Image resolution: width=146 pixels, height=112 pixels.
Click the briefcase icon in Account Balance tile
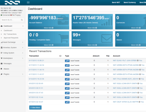click(63, 20)
